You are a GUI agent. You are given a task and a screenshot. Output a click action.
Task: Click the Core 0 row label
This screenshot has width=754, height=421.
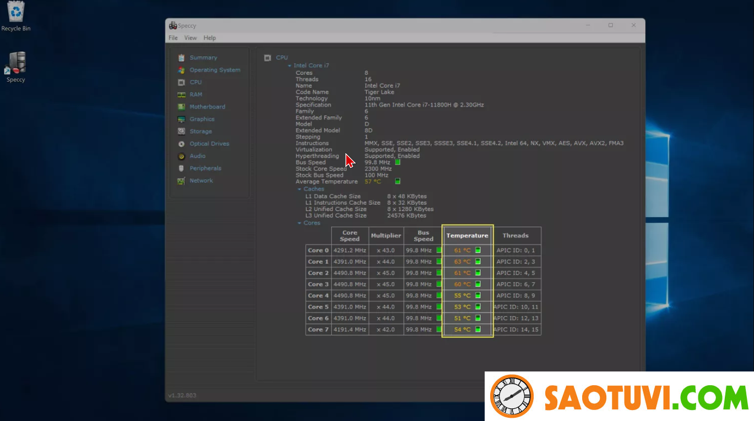[x=318, y=250]
